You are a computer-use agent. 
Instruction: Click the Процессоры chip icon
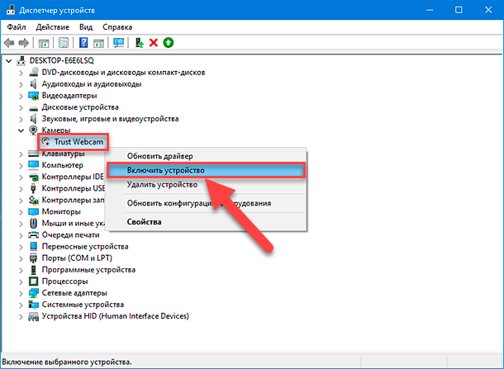pos(33,281)
